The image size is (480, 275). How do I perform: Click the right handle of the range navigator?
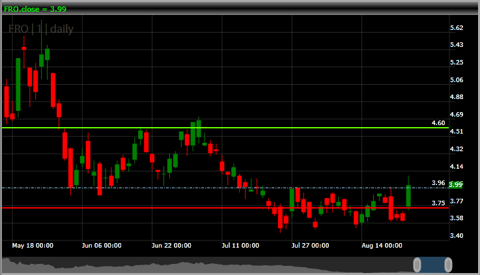click(x=448, y=265)
